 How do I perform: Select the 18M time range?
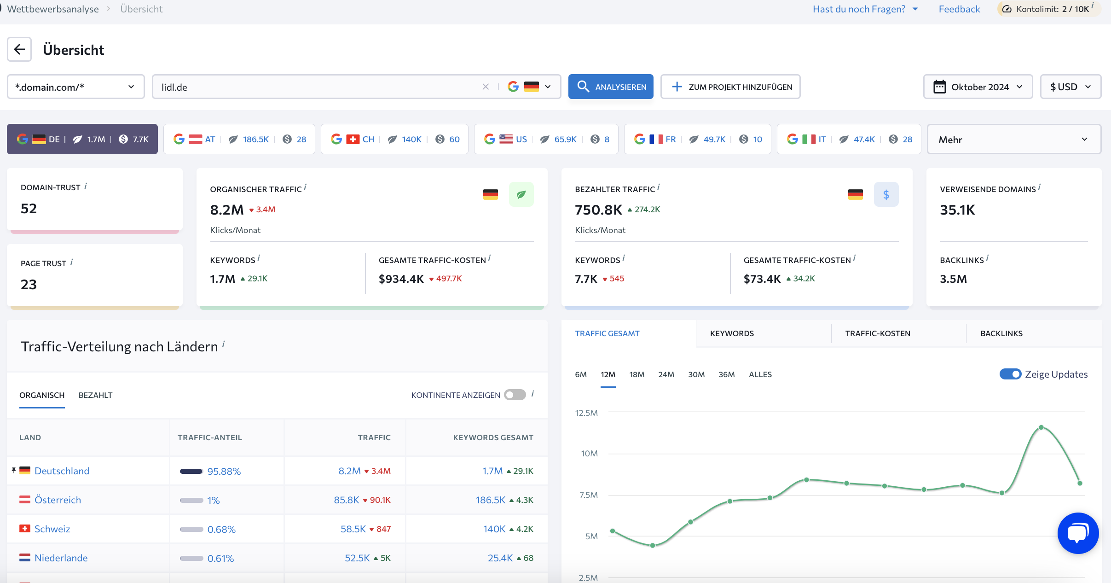coord(637,374)
